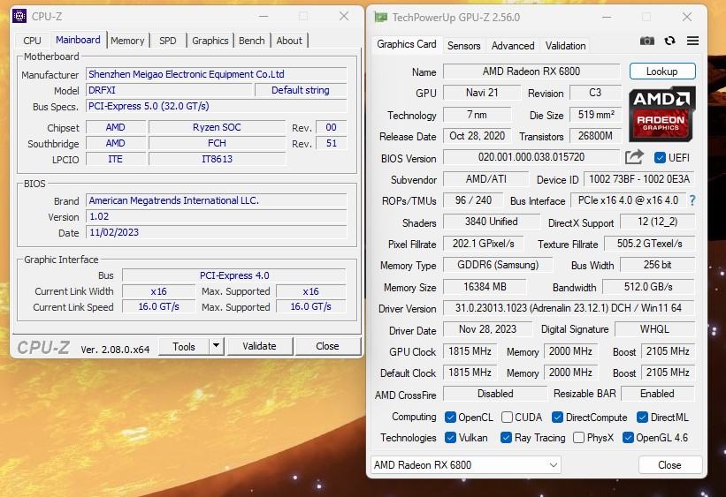The image size is (726, 497).
Task: Click the Bus Specs value PCI-Express 5.0
Action: 217,106
